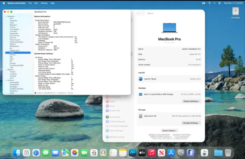Select Memory in the Hardware list

pyautogui.click(x=13, y=44)
